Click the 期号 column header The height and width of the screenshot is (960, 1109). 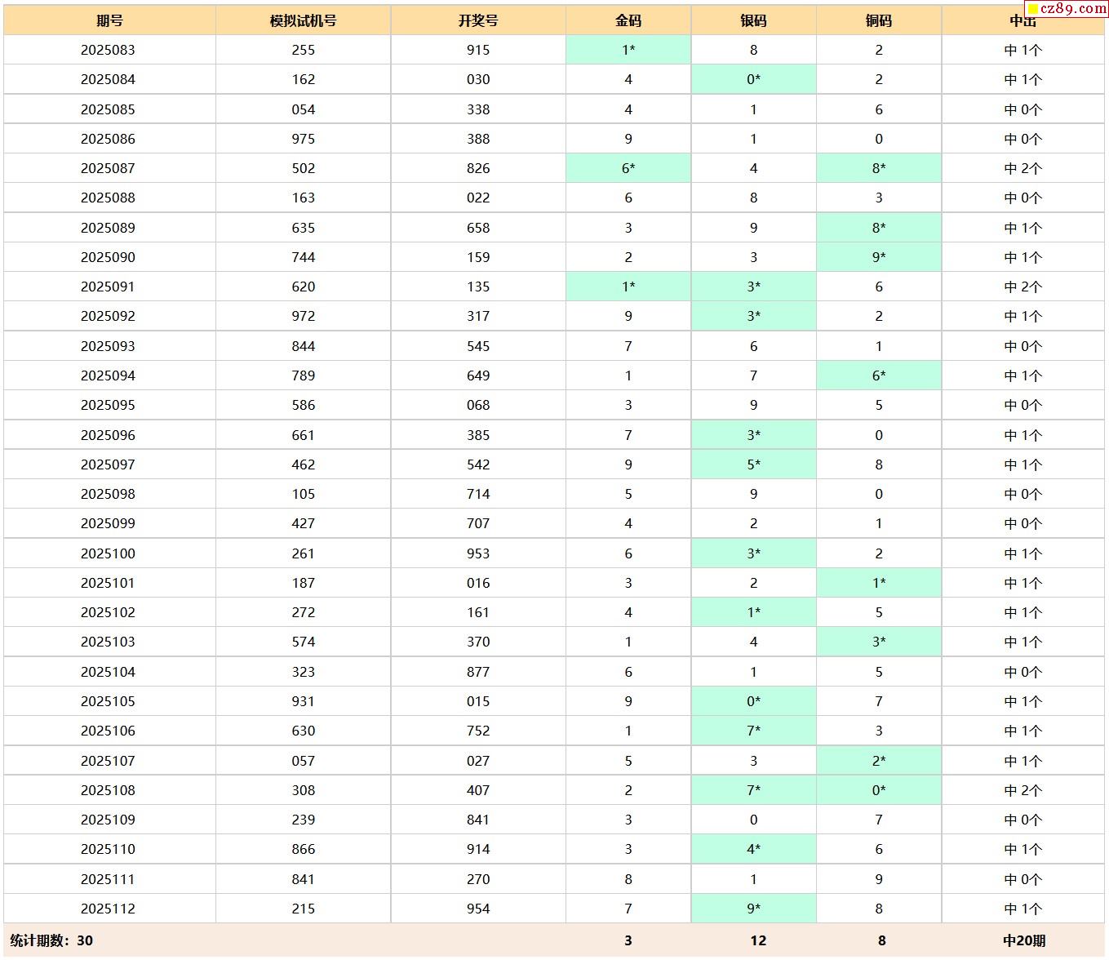click(109, 20)
